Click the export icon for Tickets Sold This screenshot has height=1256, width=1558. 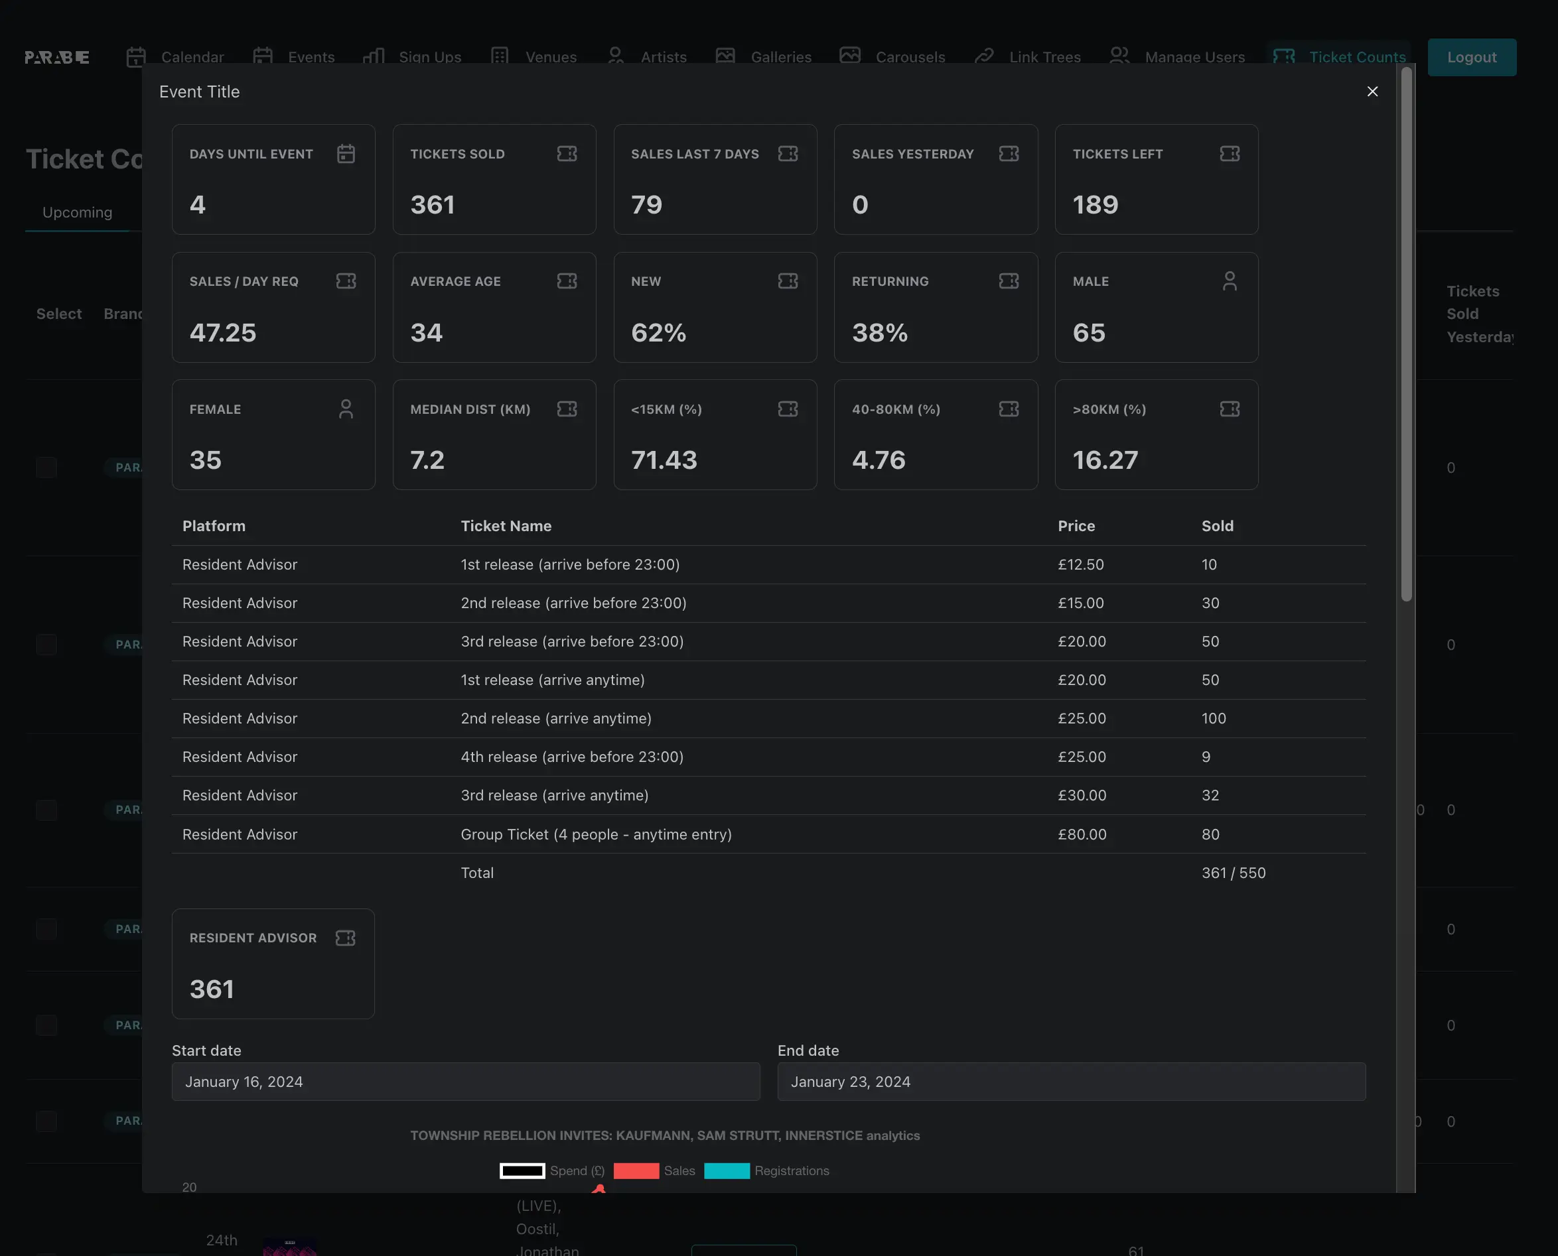pyautogui.click(x=568, y=153)
